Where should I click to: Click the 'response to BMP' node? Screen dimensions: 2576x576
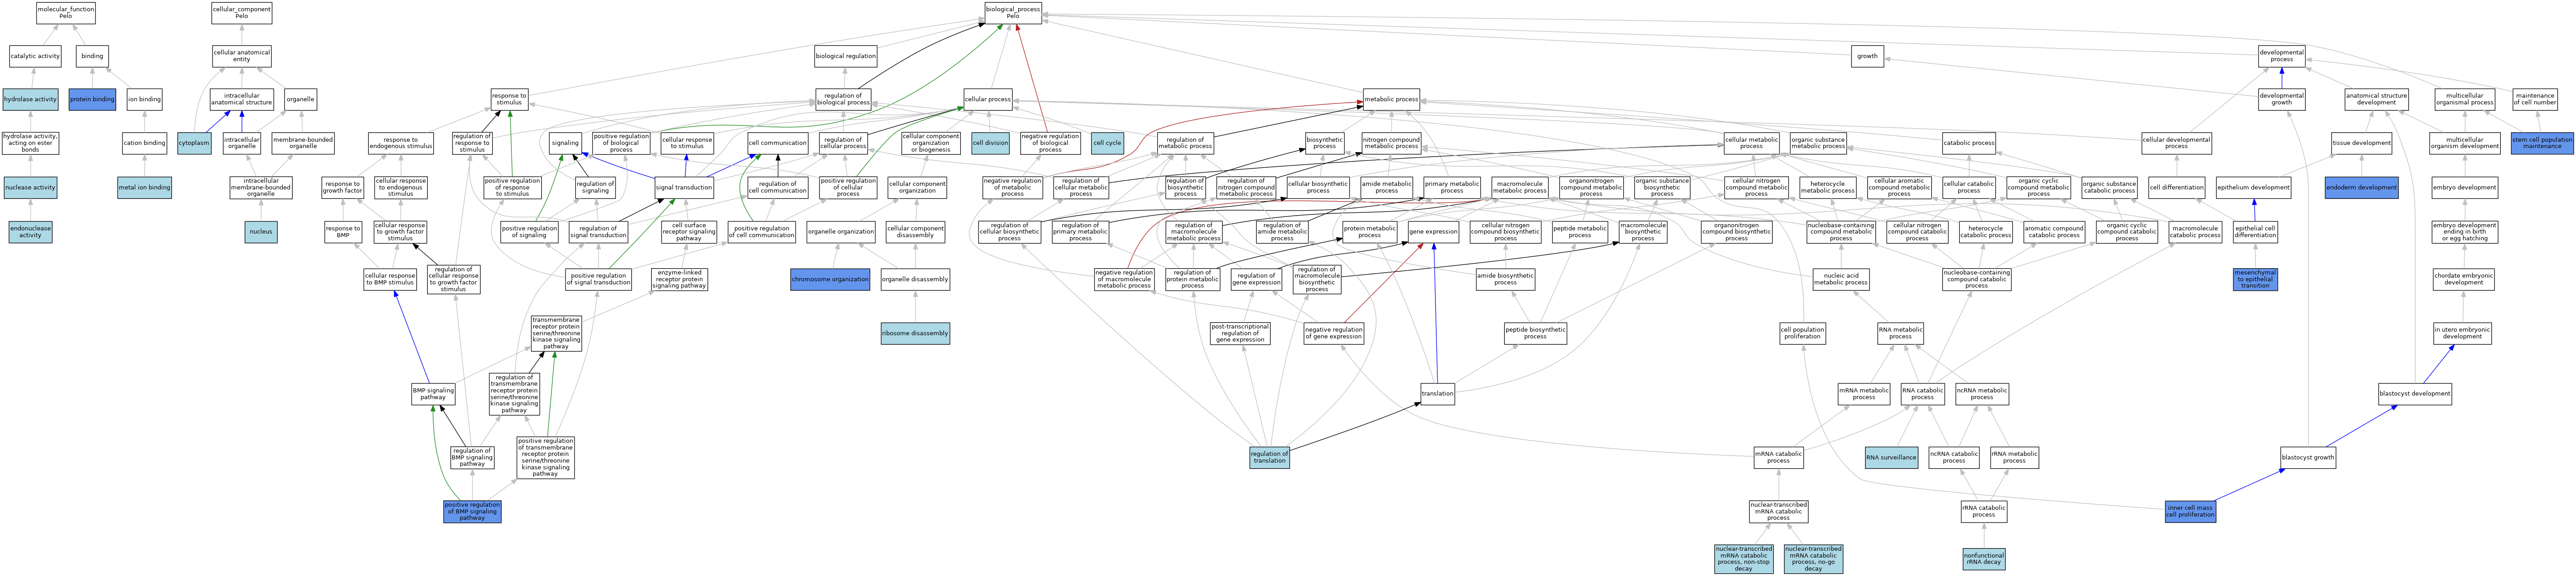[x=343, y=232]
